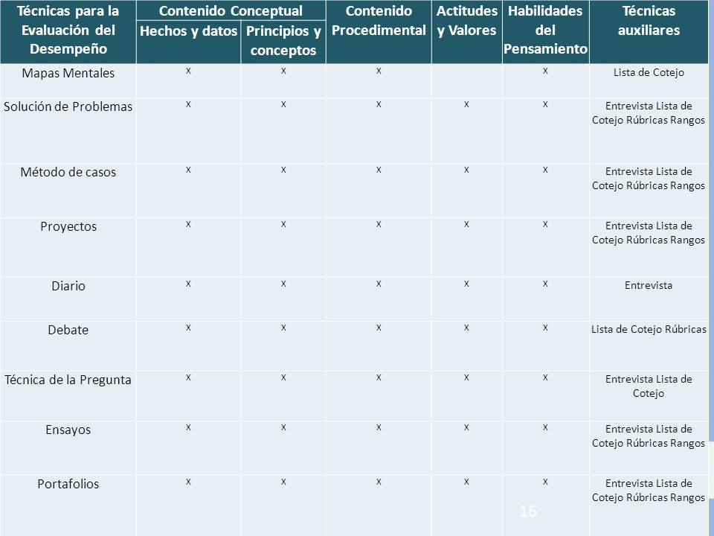Click the 'Método de casos' row label
This screenshot has width=714, height=536.
(x=68, y=172)
